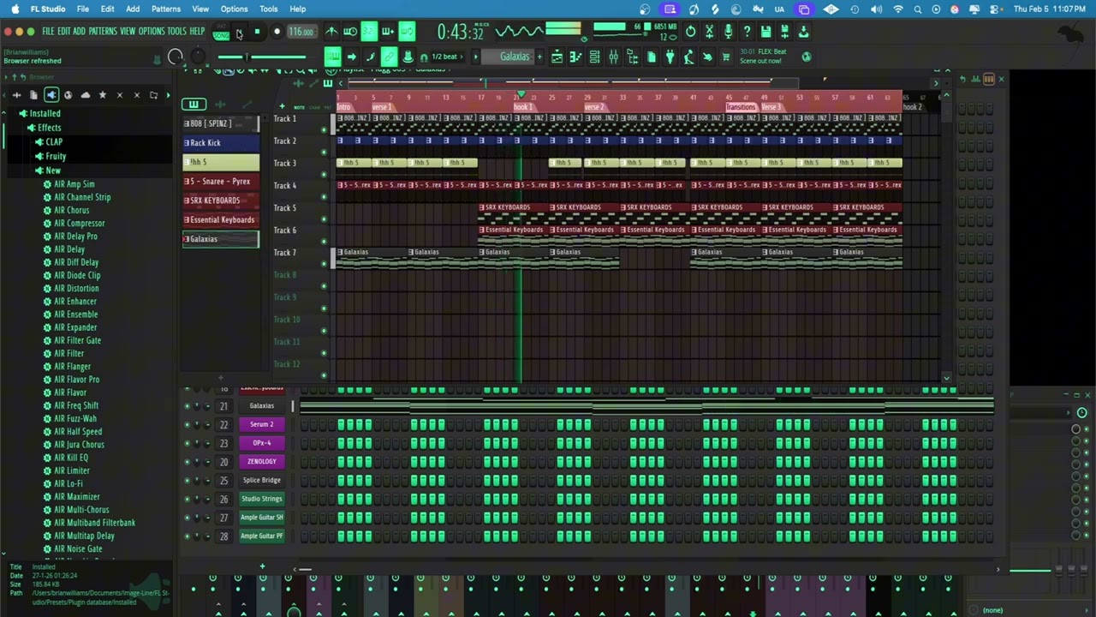Show the Playlist window toolbar icon
The width and height of the screenshot is (1096, 617).
coord(557,57)
